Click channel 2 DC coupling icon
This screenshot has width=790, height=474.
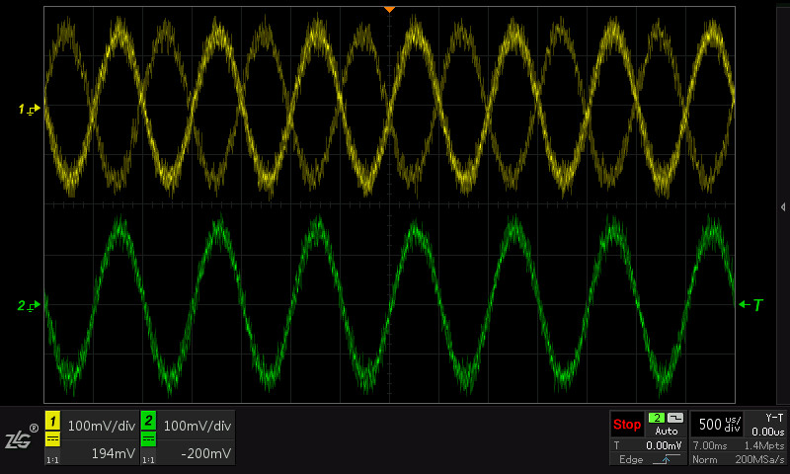pos(149,439)
